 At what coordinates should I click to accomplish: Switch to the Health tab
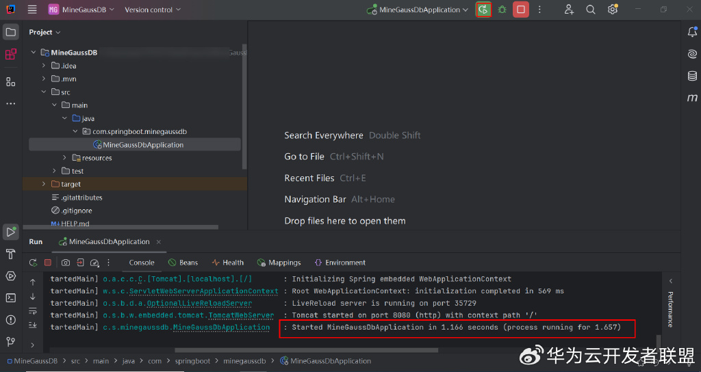(227, 263)
